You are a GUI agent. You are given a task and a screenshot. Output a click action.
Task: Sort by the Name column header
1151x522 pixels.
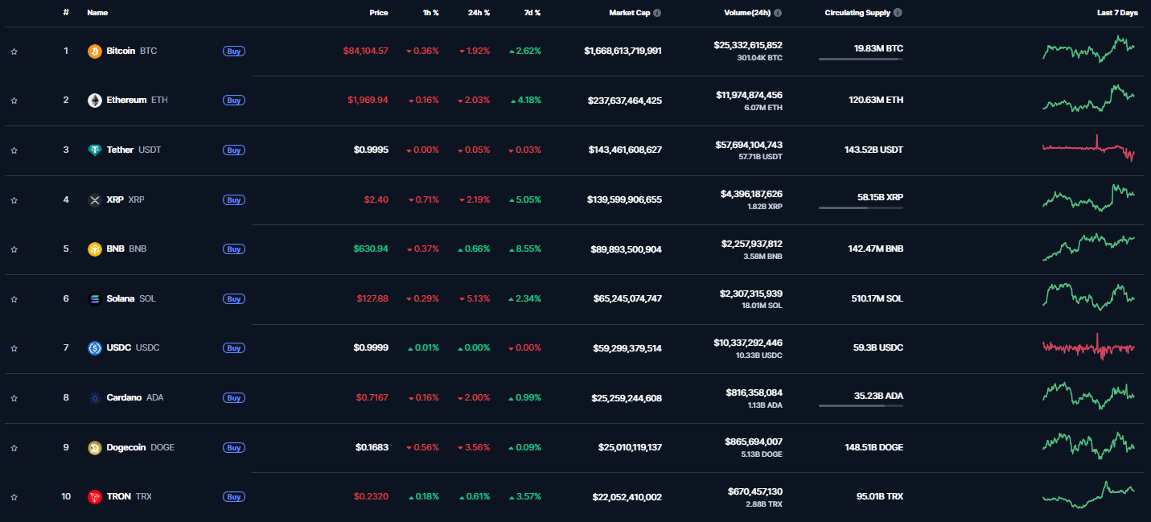[97, 13]
